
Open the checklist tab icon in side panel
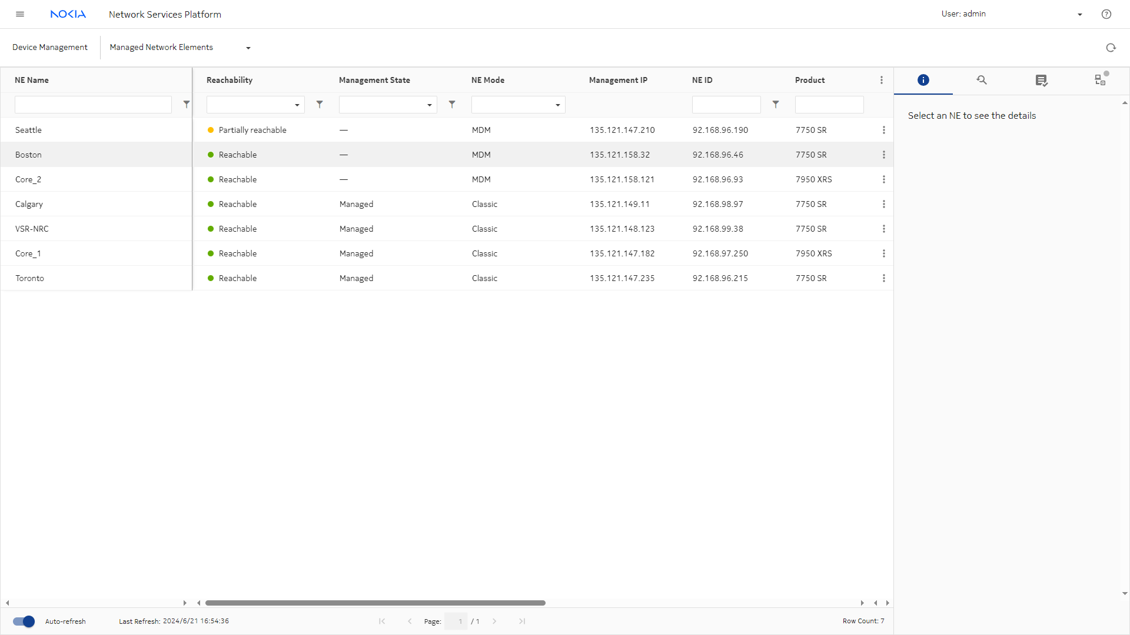click(x=1041, y=81)
